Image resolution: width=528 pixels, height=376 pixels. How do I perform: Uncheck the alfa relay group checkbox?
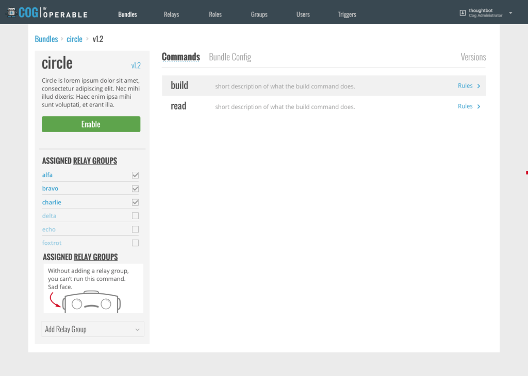[x=135, y=175]
